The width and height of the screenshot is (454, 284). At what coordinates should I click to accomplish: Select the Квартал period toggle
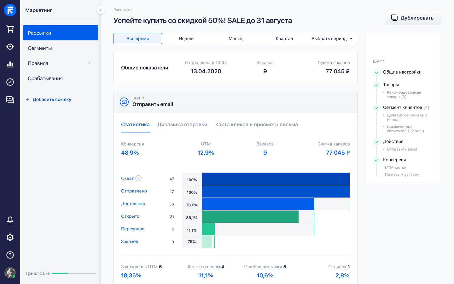[284, 38]
